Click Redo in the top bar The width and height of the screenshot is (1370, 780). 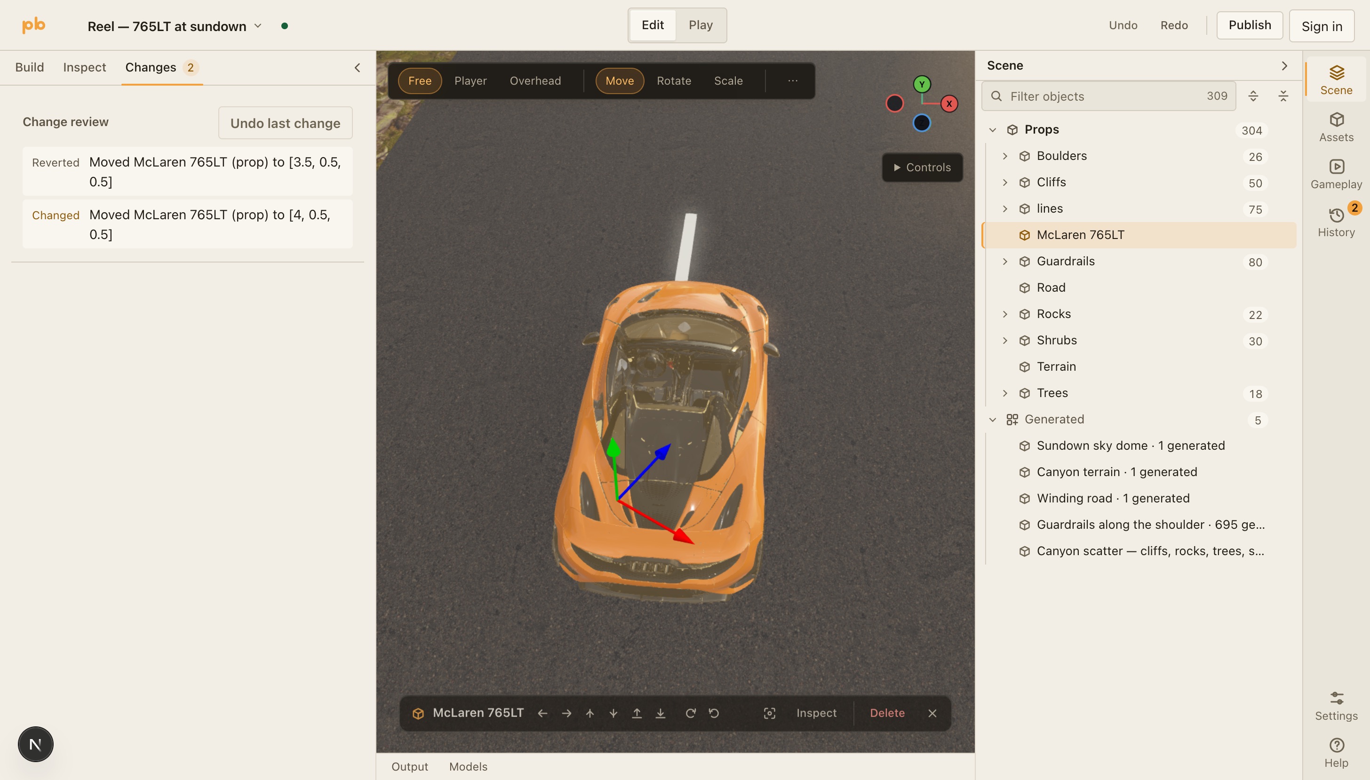(1173, 25)
